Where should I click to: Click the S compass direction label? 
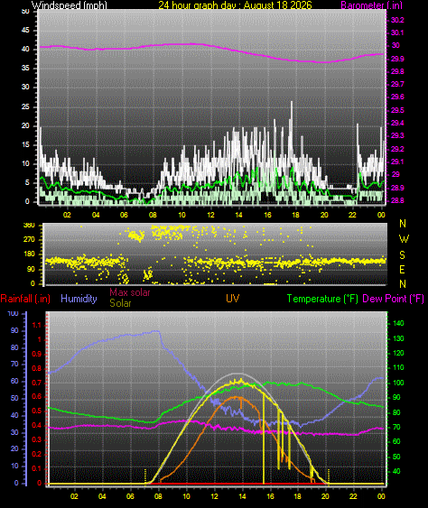[x=402, y=255]
